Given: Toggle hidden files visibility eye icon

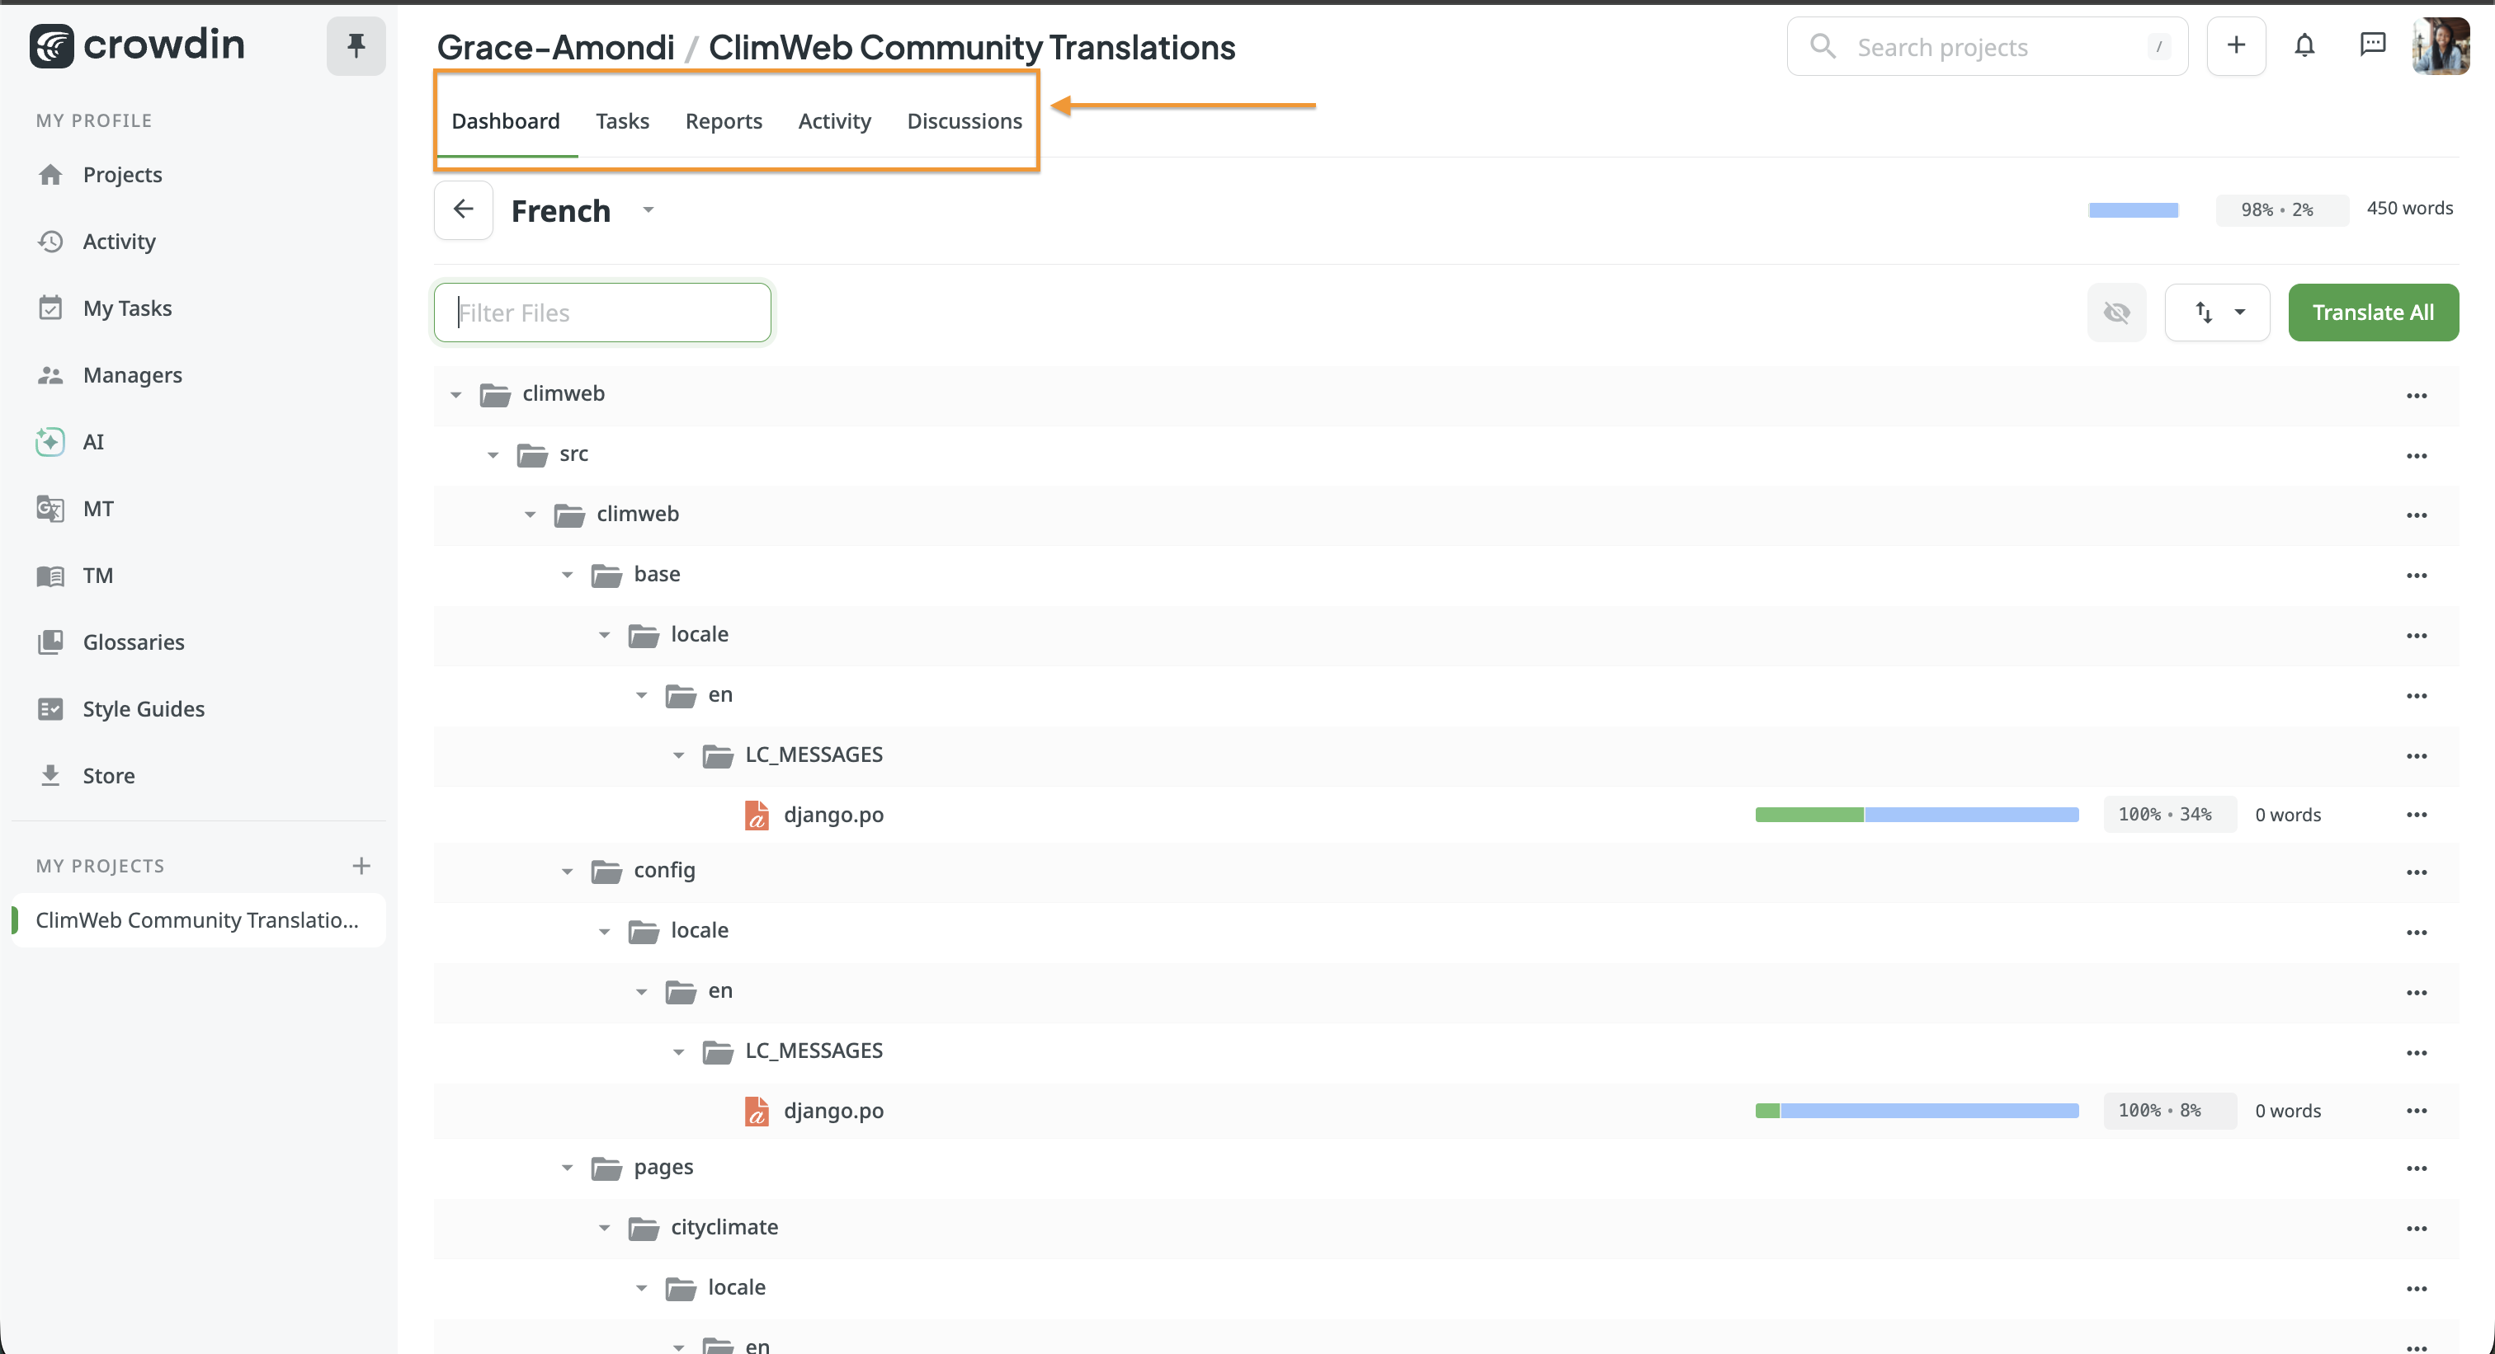Looking at the screenshot, I should pos(2116,313).
